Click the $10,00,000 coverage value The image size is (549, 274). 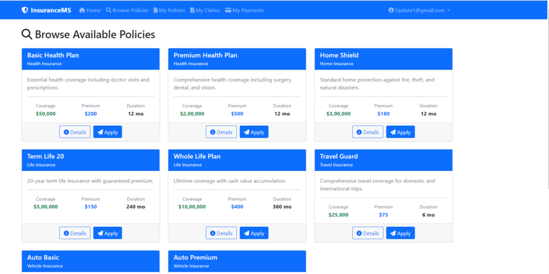(x=192, y=207)
